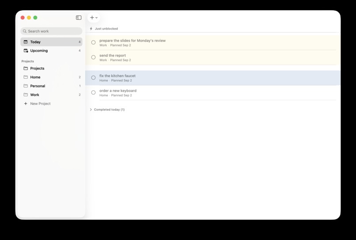Complete order a new keyboard circle
The image size is (356, 240).
pos(93,93)
